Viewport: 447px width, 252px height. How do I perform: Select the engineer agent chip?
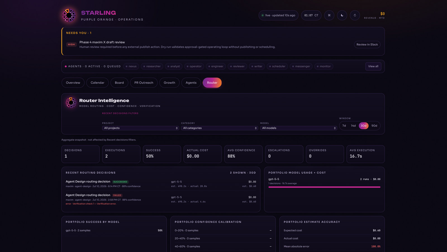[216, 66]
